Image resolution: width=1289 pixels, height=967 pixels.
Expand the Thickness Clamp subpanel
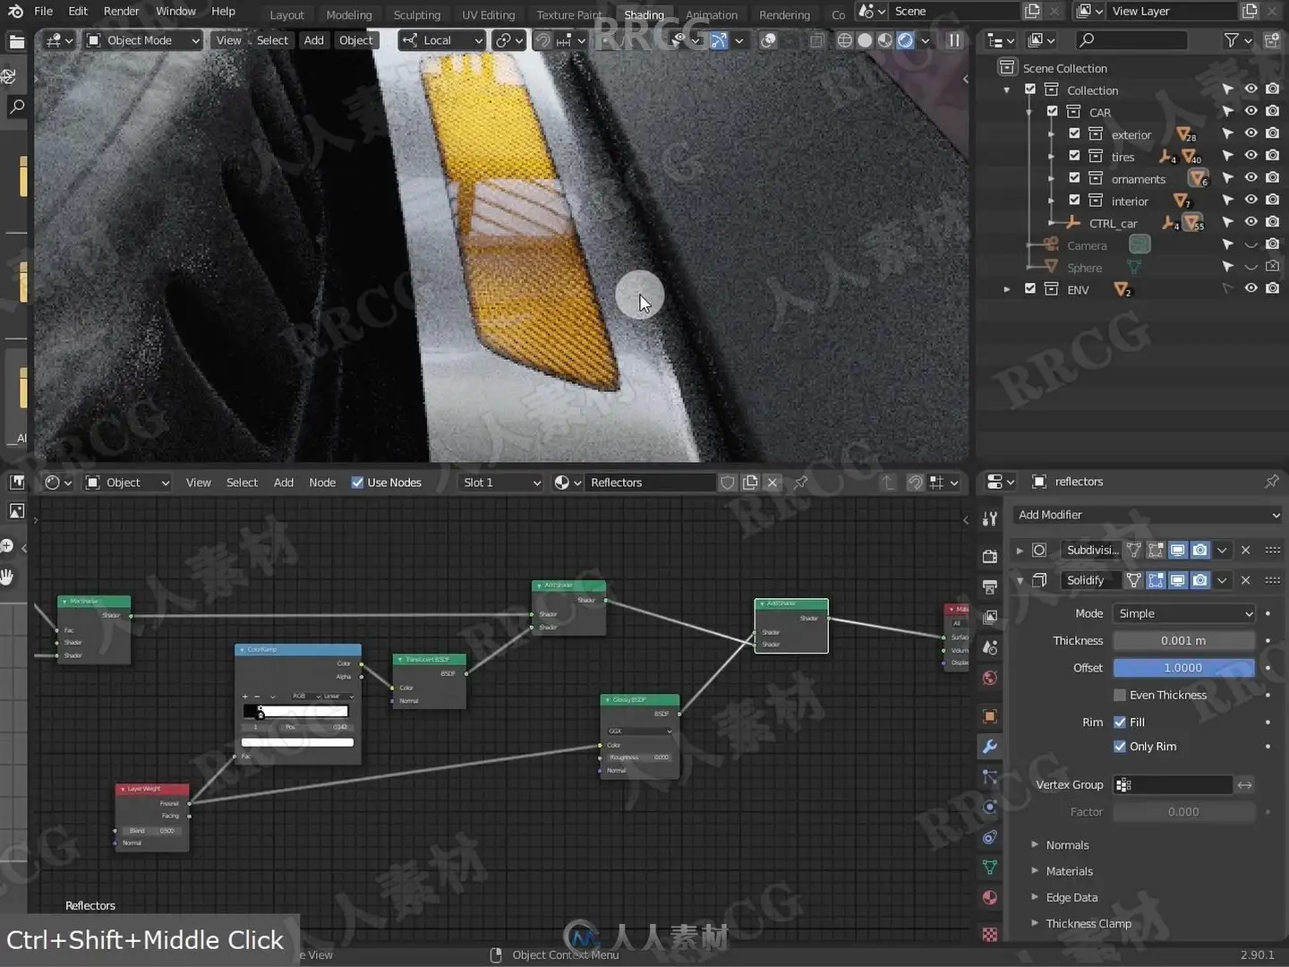[1088, 923]
